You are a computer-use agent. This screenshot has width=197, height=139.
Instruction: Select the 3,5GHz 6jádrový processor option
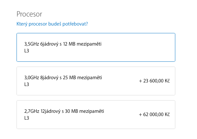pos(96,47)
